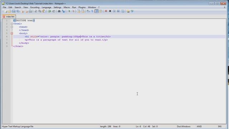Open the View menu
Screen dimensions: 229x129
click(25, 7)
